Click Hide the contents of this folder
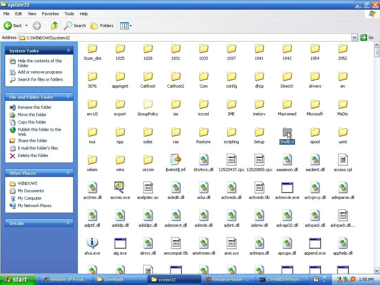Viewport: 380px width, 285px height. click(40, 63)
